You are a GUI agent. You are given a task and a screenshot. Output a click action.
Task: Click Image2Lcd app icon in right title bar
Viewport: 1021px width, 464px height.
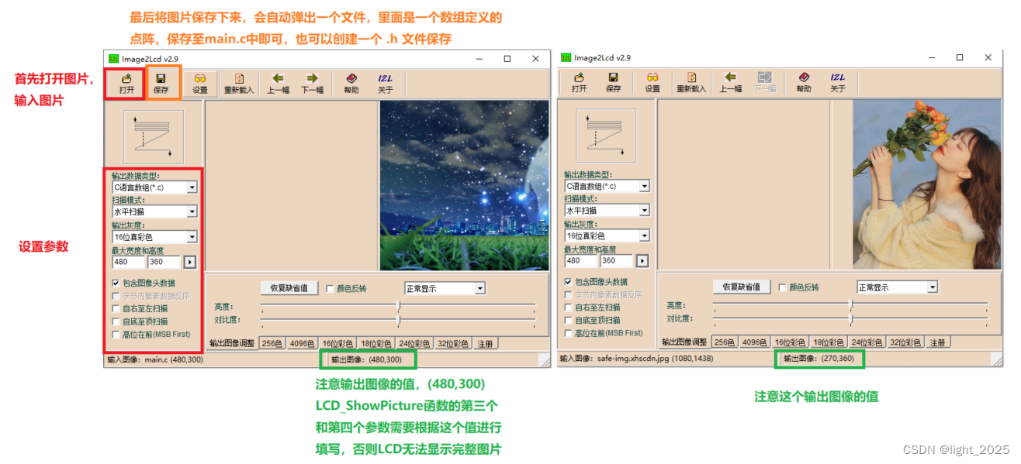pyautogui.click(x=566, y=57)
